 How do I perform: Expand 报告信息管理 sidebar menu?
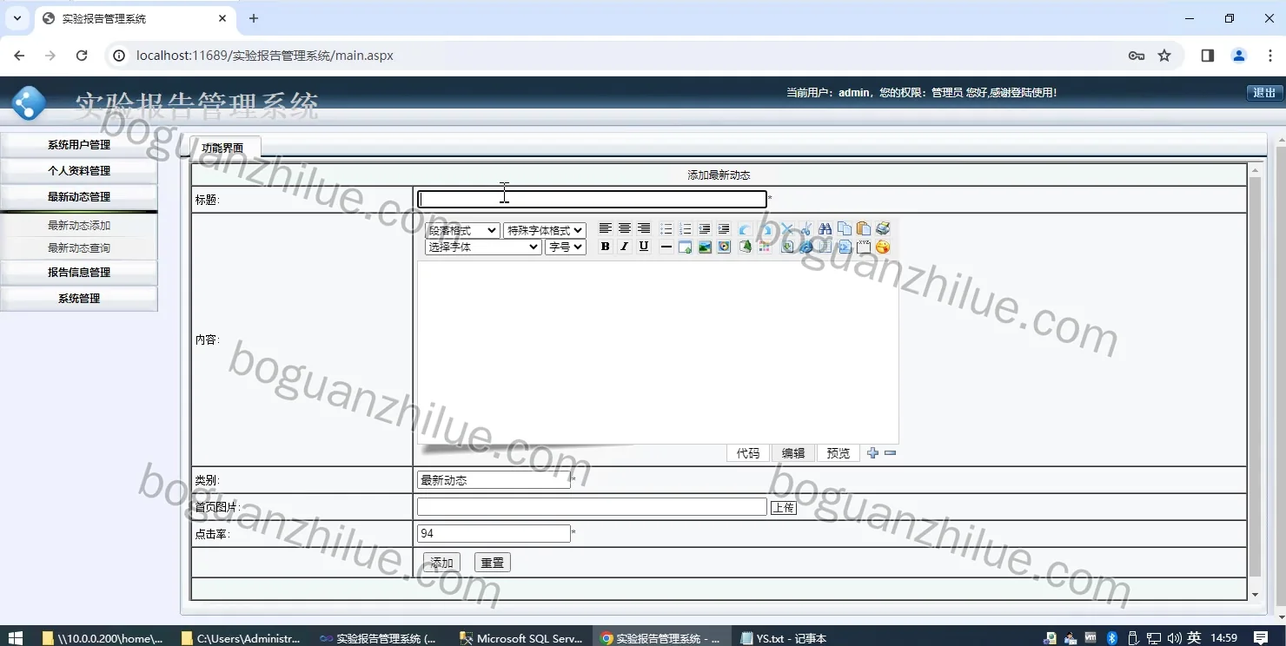tap(79, 273)
